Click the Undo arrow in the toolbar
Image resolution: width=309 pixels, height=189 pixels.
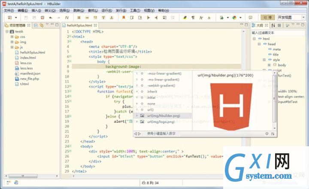tap(51, 18)
